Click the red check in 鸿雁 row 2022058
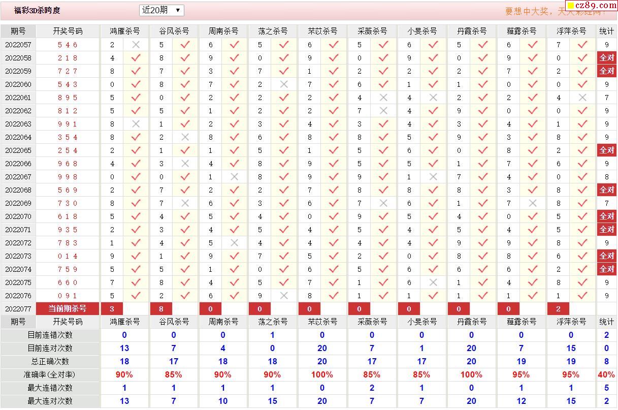This screenshot has height=410, width=618. pyautogui.click(x=136, y=58)
